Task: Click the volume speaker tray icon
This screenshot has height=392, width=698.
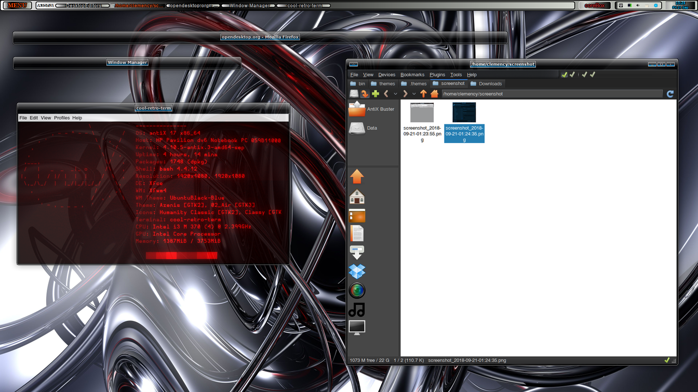Action: click(x=638, y=5)
